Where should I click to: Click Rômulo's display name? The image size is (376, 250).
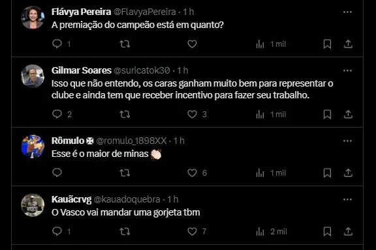point(68,141)
